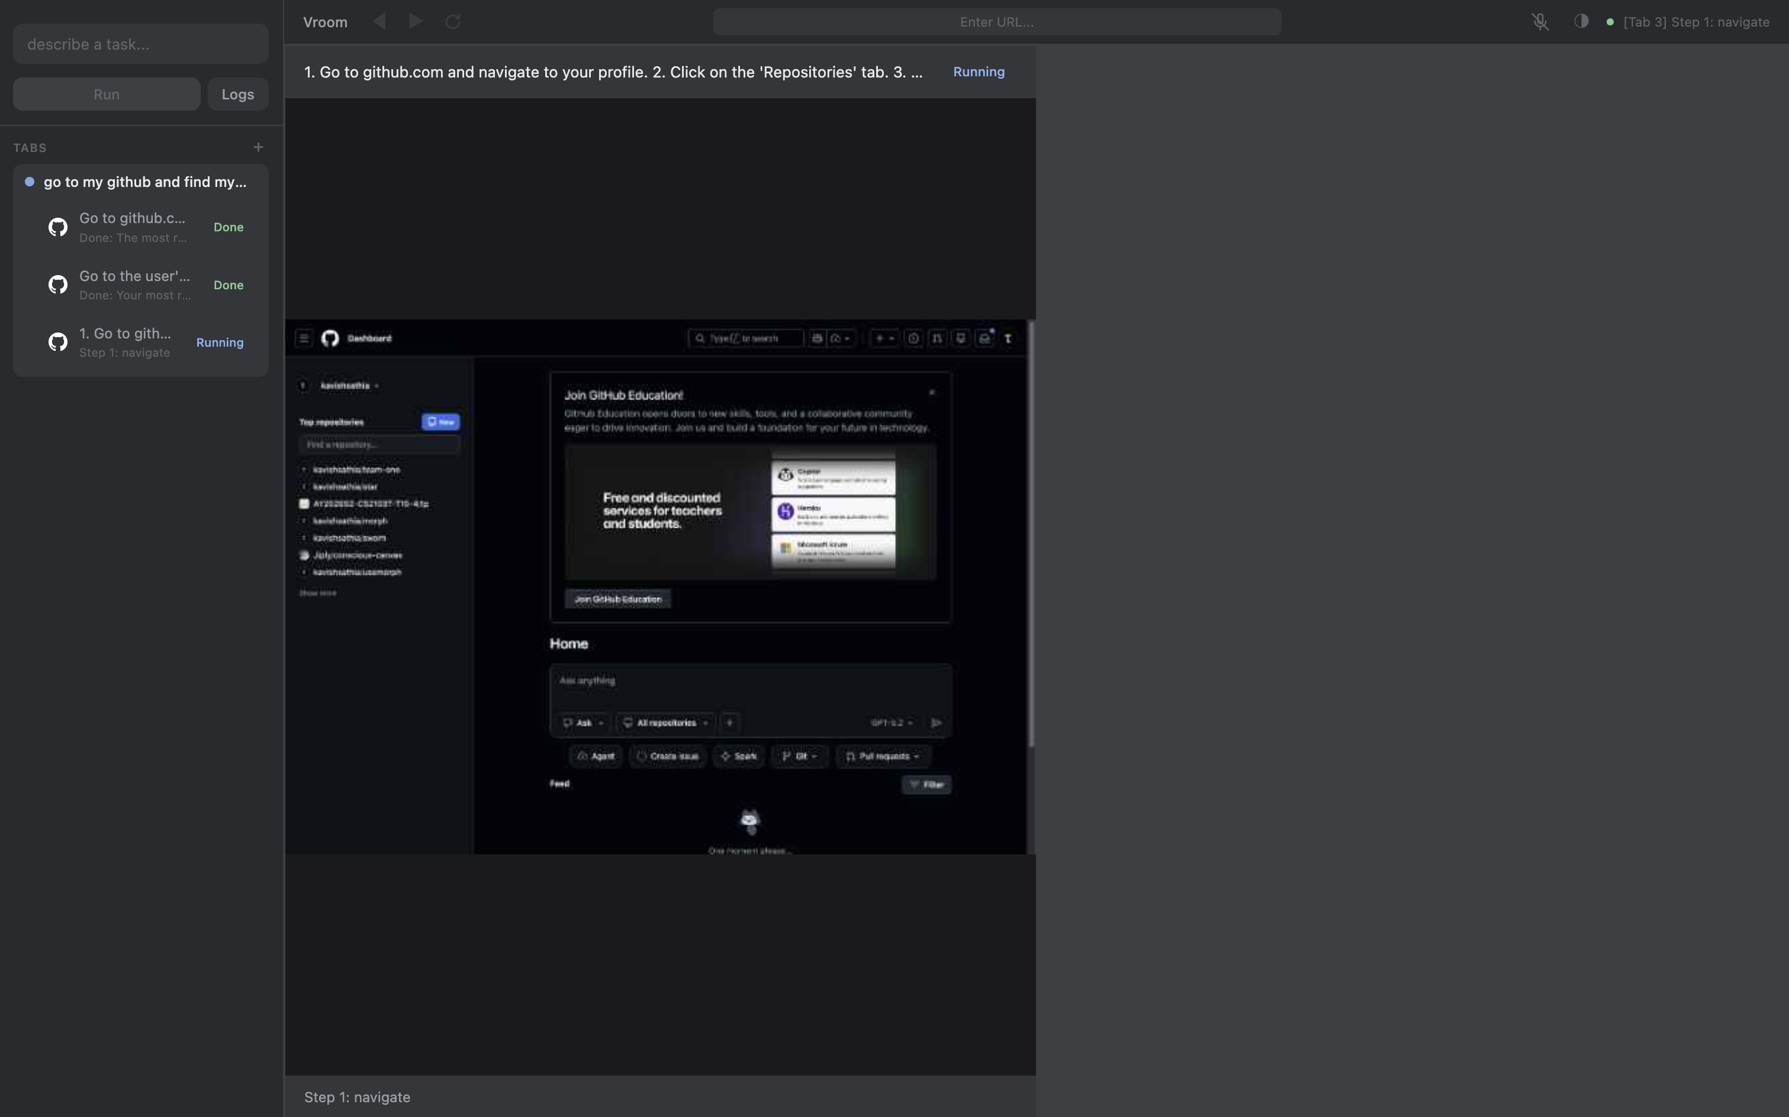
Task: Expand the Pull requests dropdown chip
Action: pyautogui.click(x=883, y=756)
